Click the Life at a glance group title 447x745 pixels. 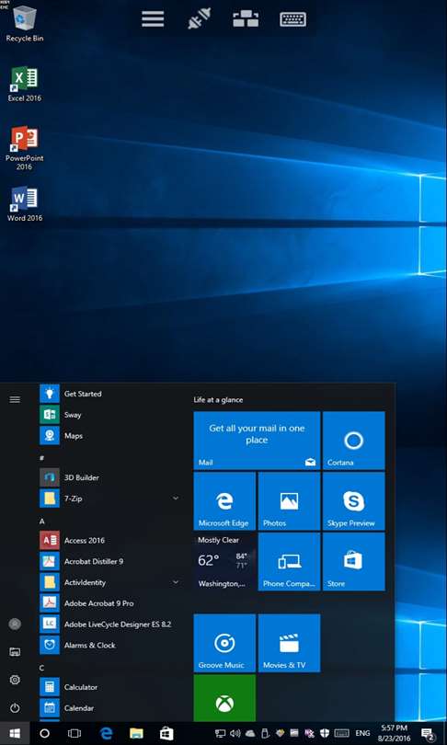(x=218, y=400)
